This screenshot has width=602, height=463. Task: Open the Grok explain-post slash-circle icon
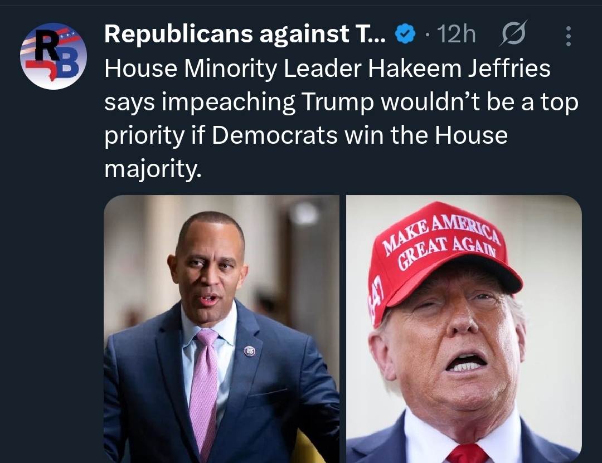click(x=513, y=33)
